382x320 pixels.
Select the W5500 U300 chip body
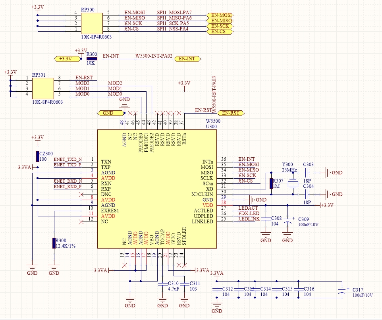(157, 189)
